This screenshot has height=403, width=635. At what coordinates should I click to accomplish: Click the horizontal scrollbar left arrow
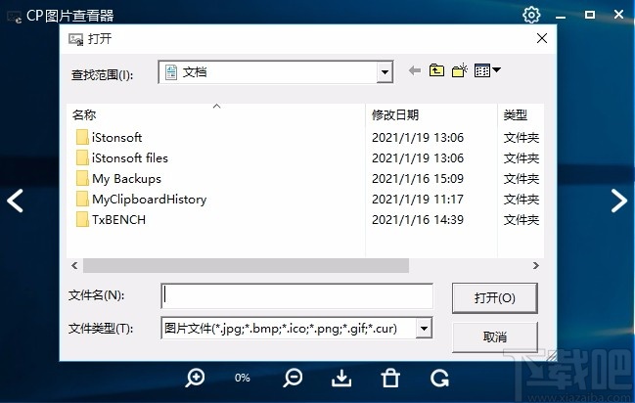pyautogui.click(x=74, y=266)
